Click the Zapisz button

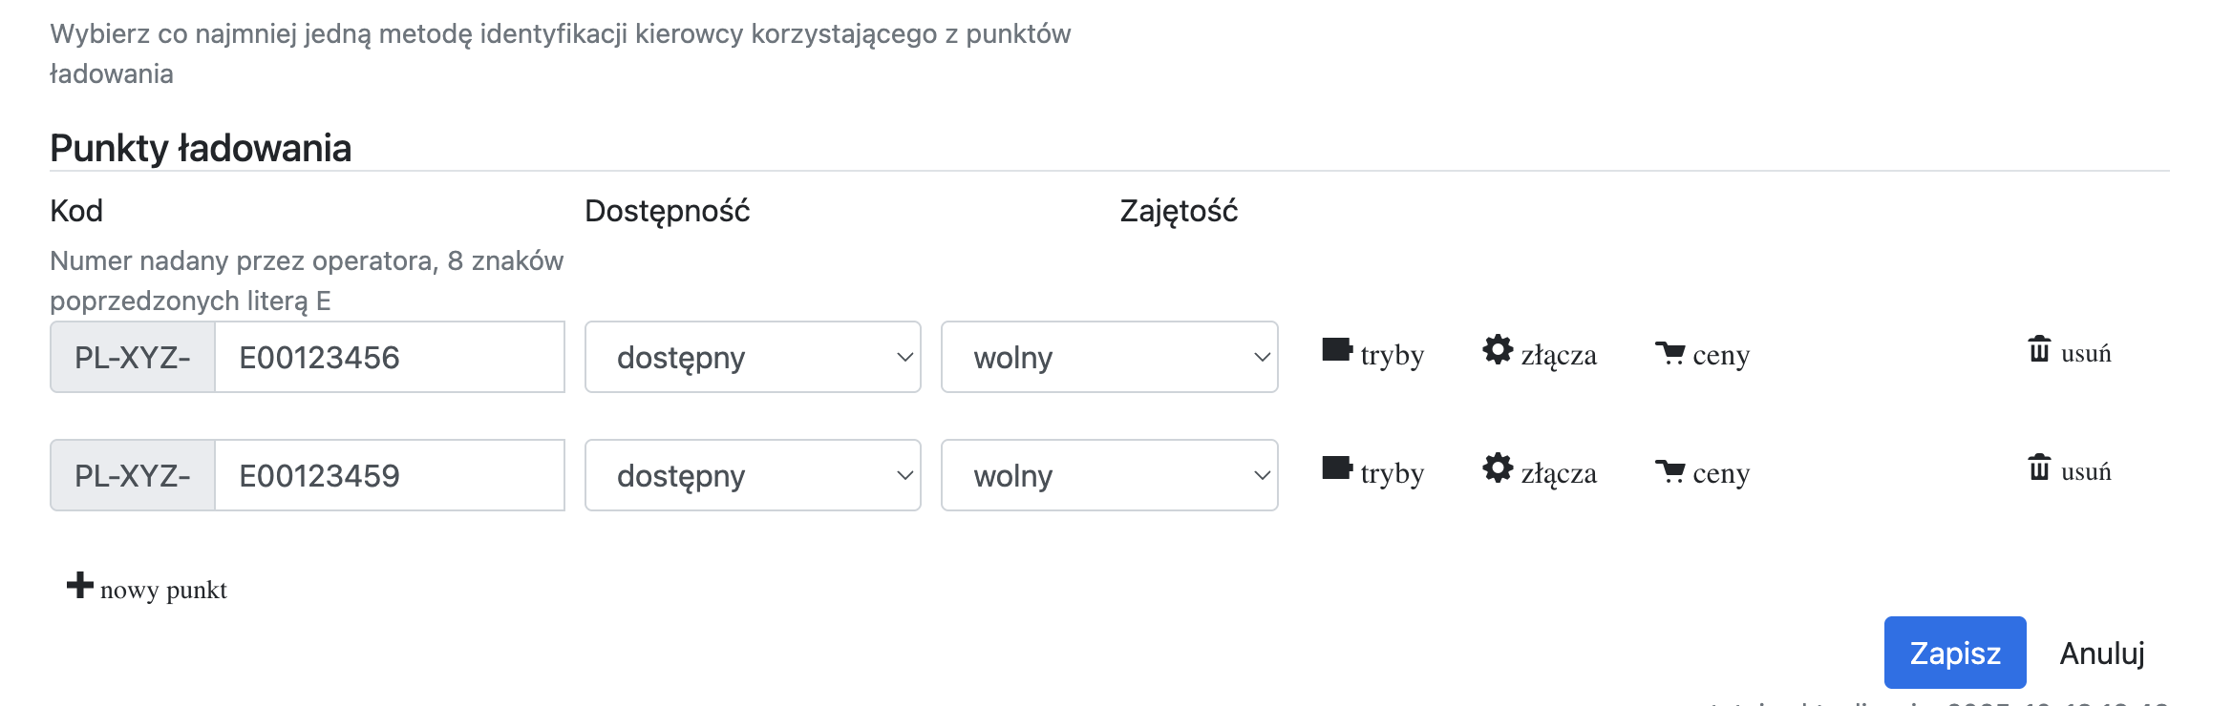point(1954,653)
